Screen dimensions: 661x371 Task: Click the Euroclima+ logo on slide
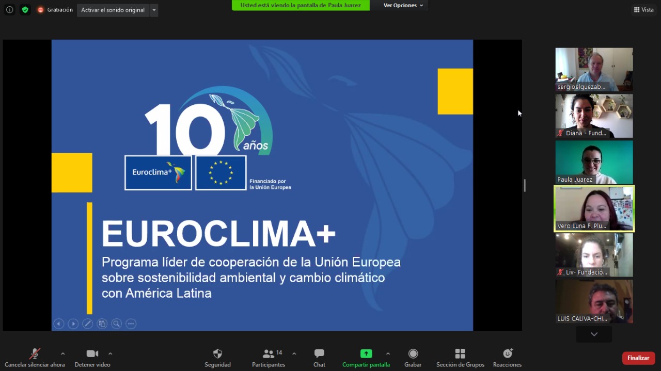click(x=159, y=173)
